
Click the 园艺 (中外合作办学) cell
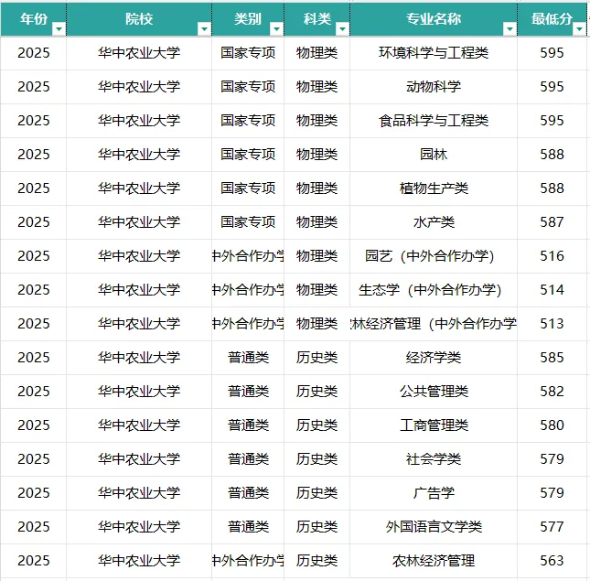click(434, 256)
